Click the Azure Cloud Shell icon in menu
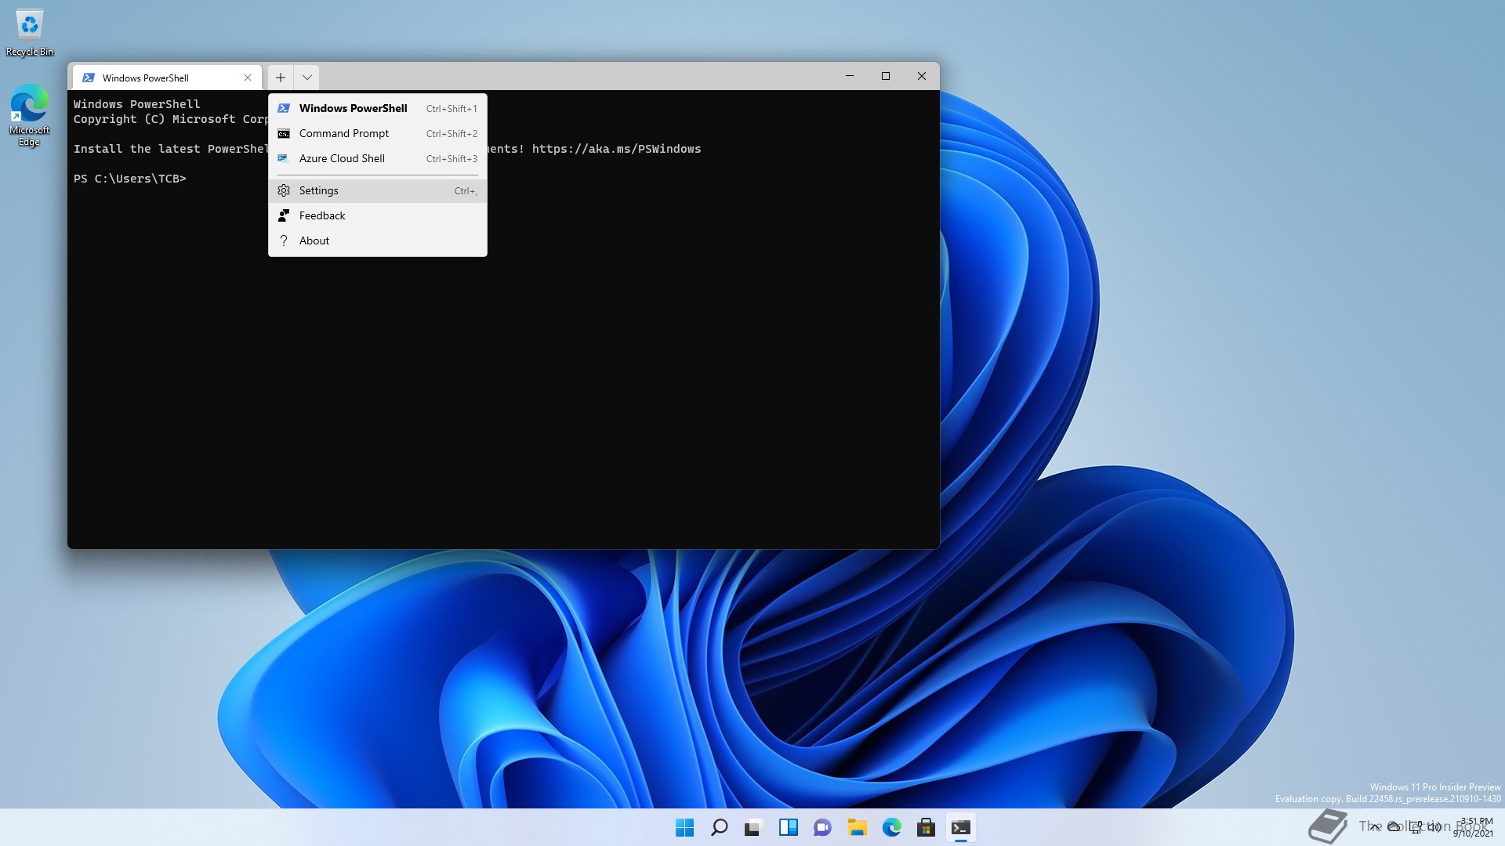Screen dimensions: 1505x846 [284, 158]
